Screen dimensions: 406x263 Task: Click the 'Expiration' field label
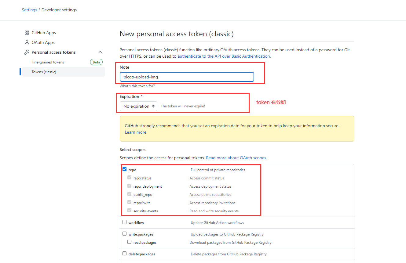click(129, 96)
